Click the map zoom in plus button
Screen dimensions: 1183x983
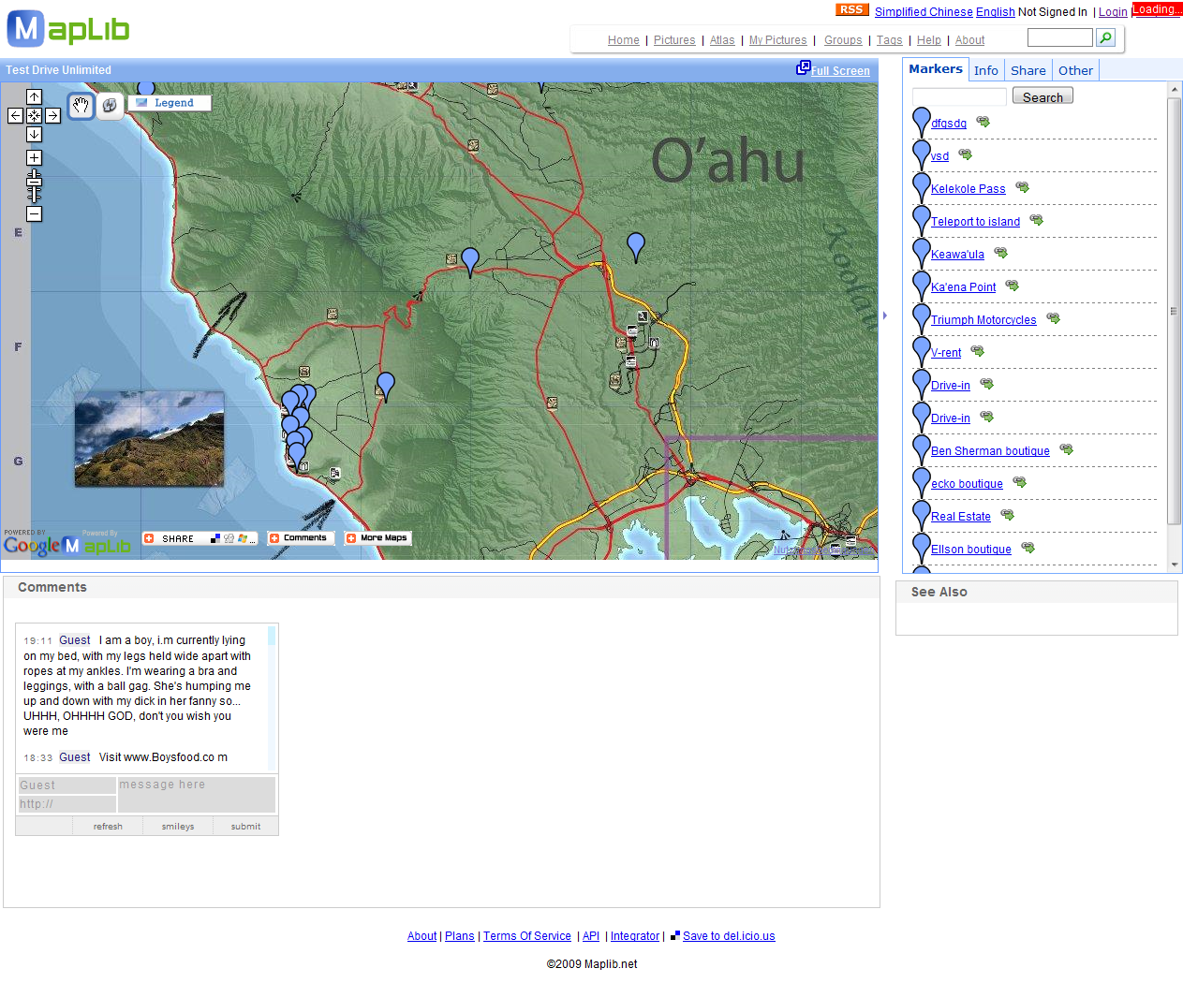click(34, 158)
